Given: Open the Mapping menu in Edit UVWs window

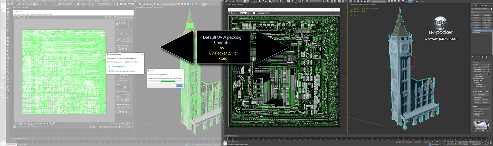Looking at the screenshot, I should click(x=33, y=14).
